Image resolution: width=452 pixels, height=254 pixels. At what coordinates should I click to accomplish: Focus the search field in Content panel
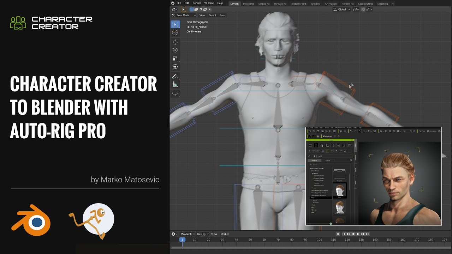coord(330,165)
